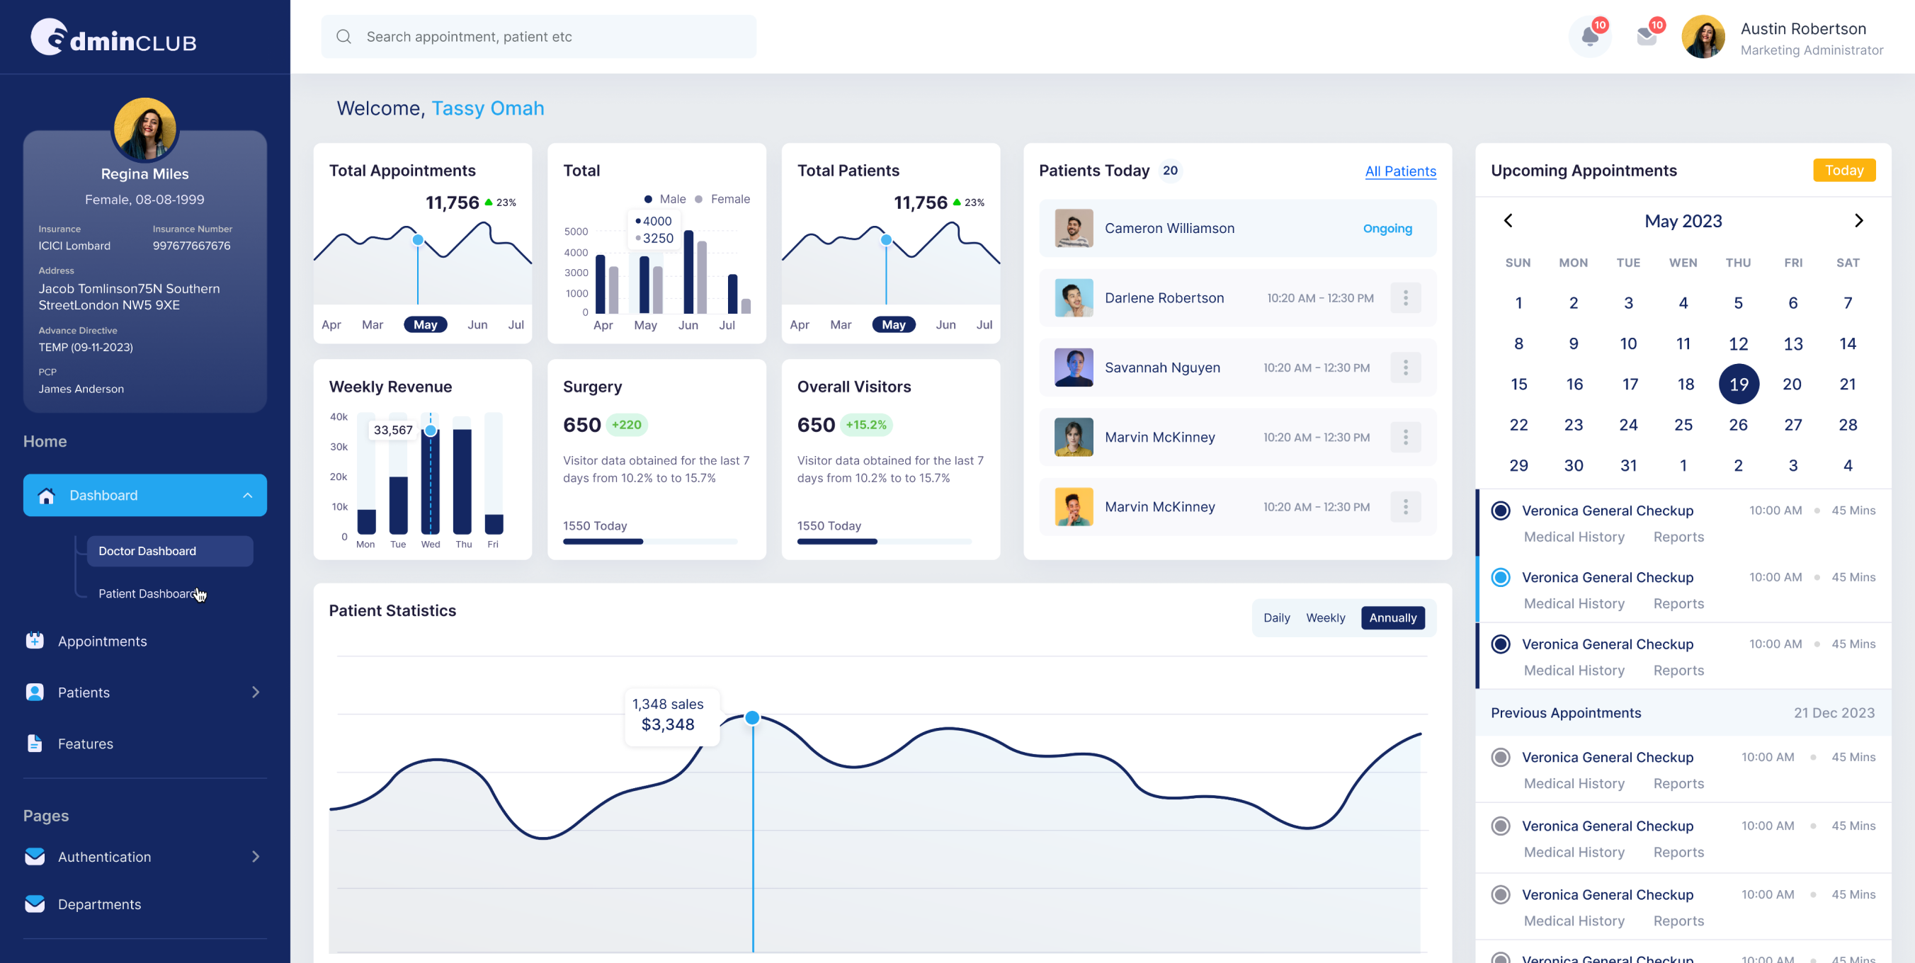Select May 26 on the calendar
1915x963 pixels.
point(1738,424)
